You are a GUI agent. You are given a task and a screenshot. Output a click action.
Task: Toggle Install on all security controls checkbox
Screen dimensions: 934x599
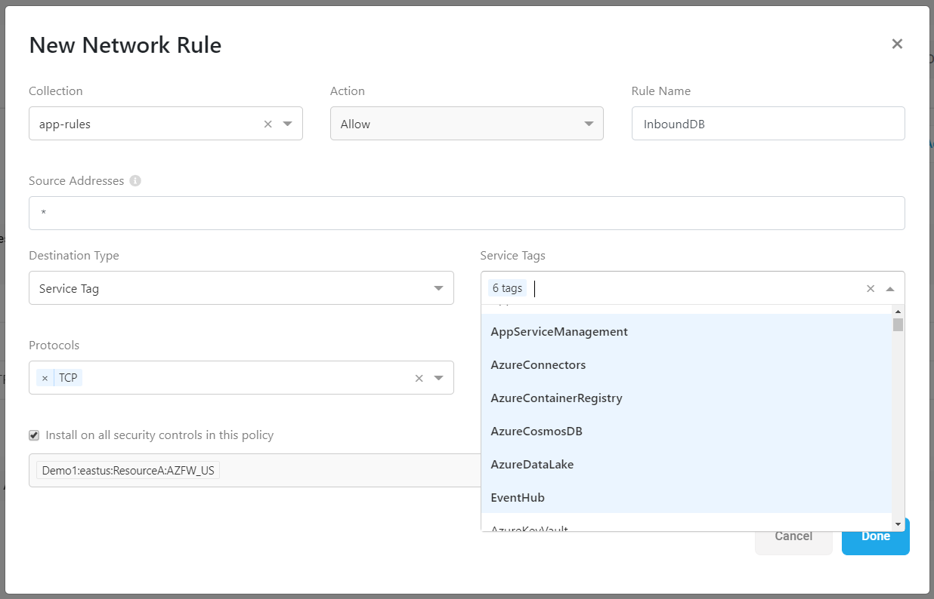(x=34, y=435)
